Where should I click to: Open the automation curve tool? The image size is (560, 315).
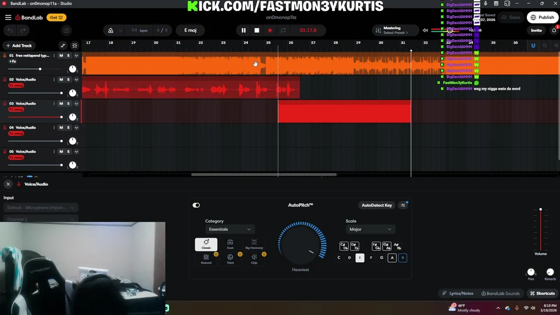tap(63, 45)
